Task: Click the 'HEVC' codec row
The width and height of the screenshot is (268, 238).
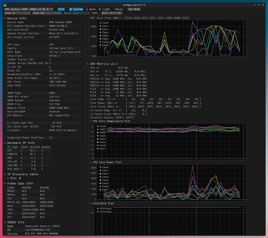Action: [x=30, y=206]
